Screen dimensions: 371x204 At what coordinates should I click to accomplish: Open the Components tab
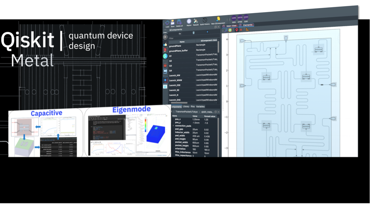pos(176,107)
